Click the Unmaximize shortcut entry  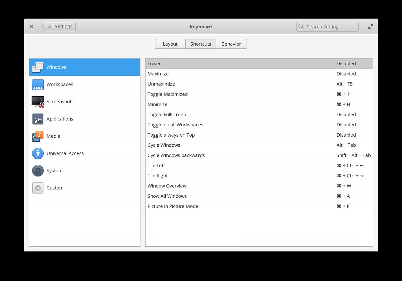click(x=226, y=84)
